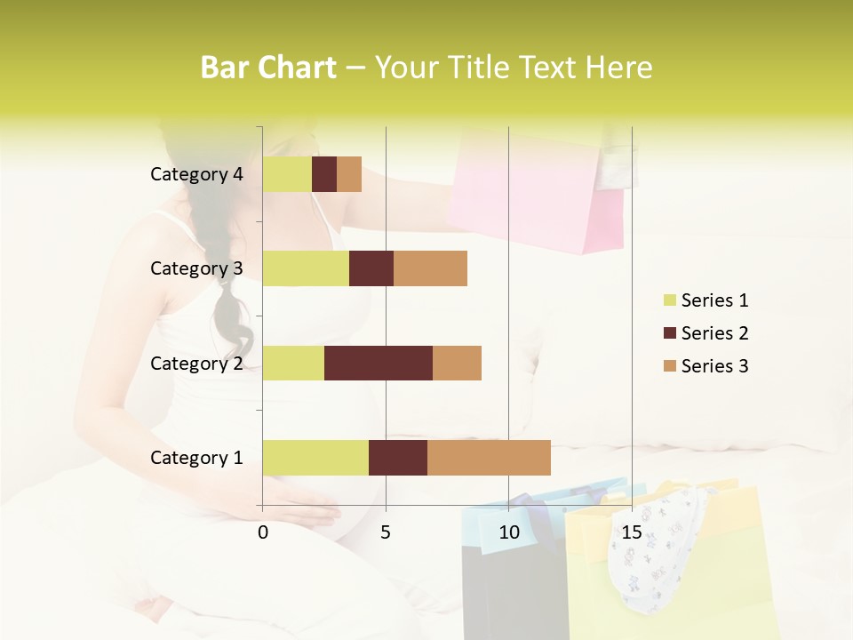Select the Category 4 axis label
Image resolution: width=853 pixels, height=640 pixels.
[196, 174]
